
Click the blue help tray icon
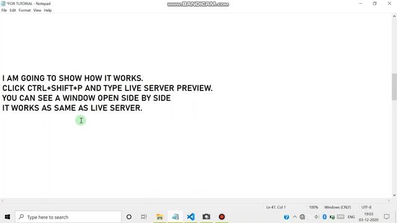pos(287,217)
